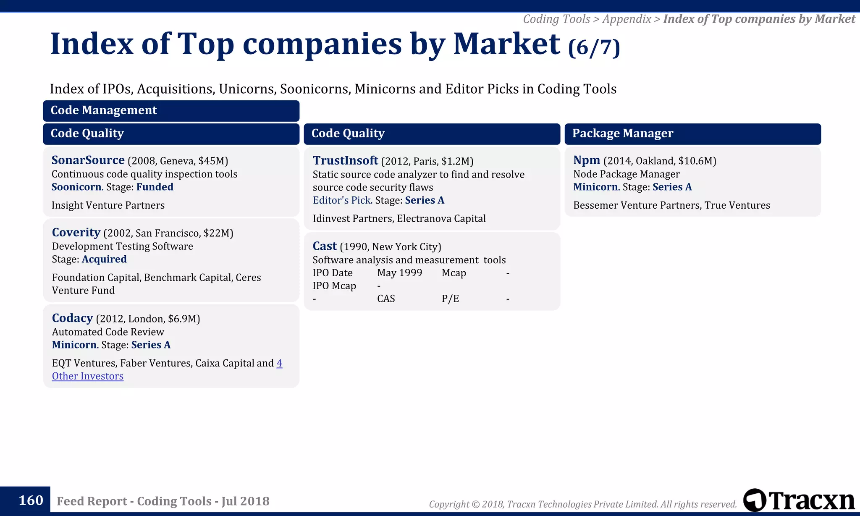Screen dimensions: 860x516
Task: Open the Npm company link
Action: coord(587,160)
